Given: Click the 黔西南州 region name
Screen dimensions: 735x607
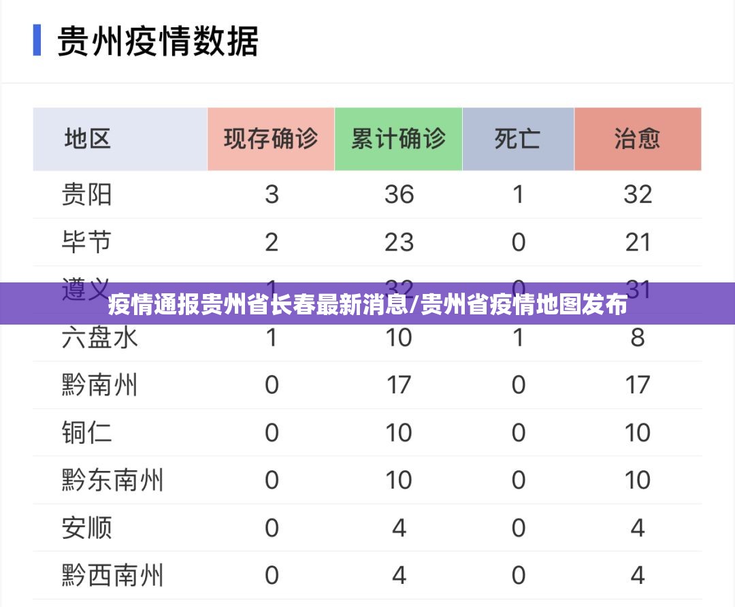Looking at the screenshot, I should pyautogui.click(x=112, y=576).
